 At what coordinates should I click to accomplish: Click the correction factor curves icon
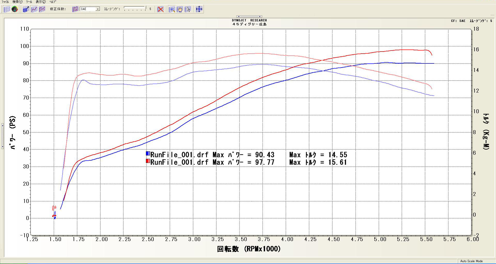pos(75,9)
